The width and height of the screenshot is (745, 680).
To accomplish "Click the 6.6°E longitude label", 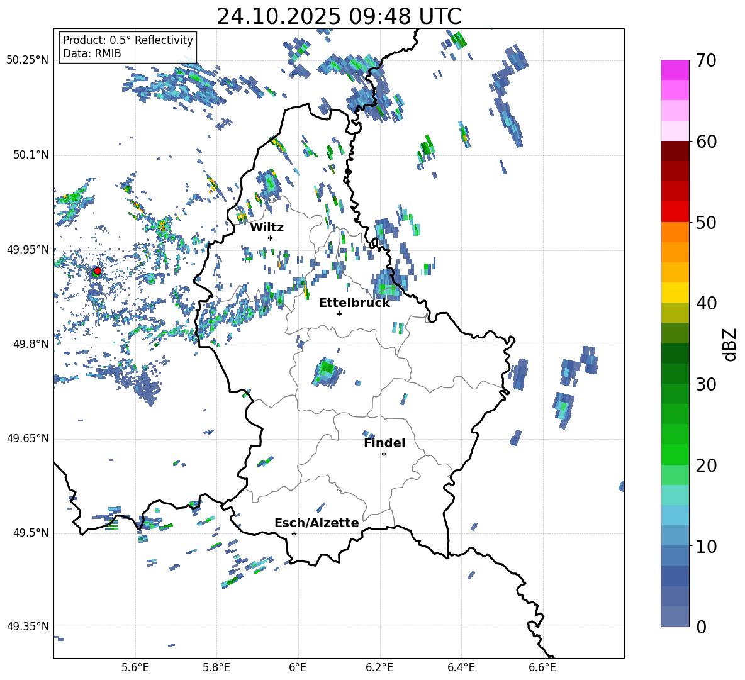I will coord(542,667).
